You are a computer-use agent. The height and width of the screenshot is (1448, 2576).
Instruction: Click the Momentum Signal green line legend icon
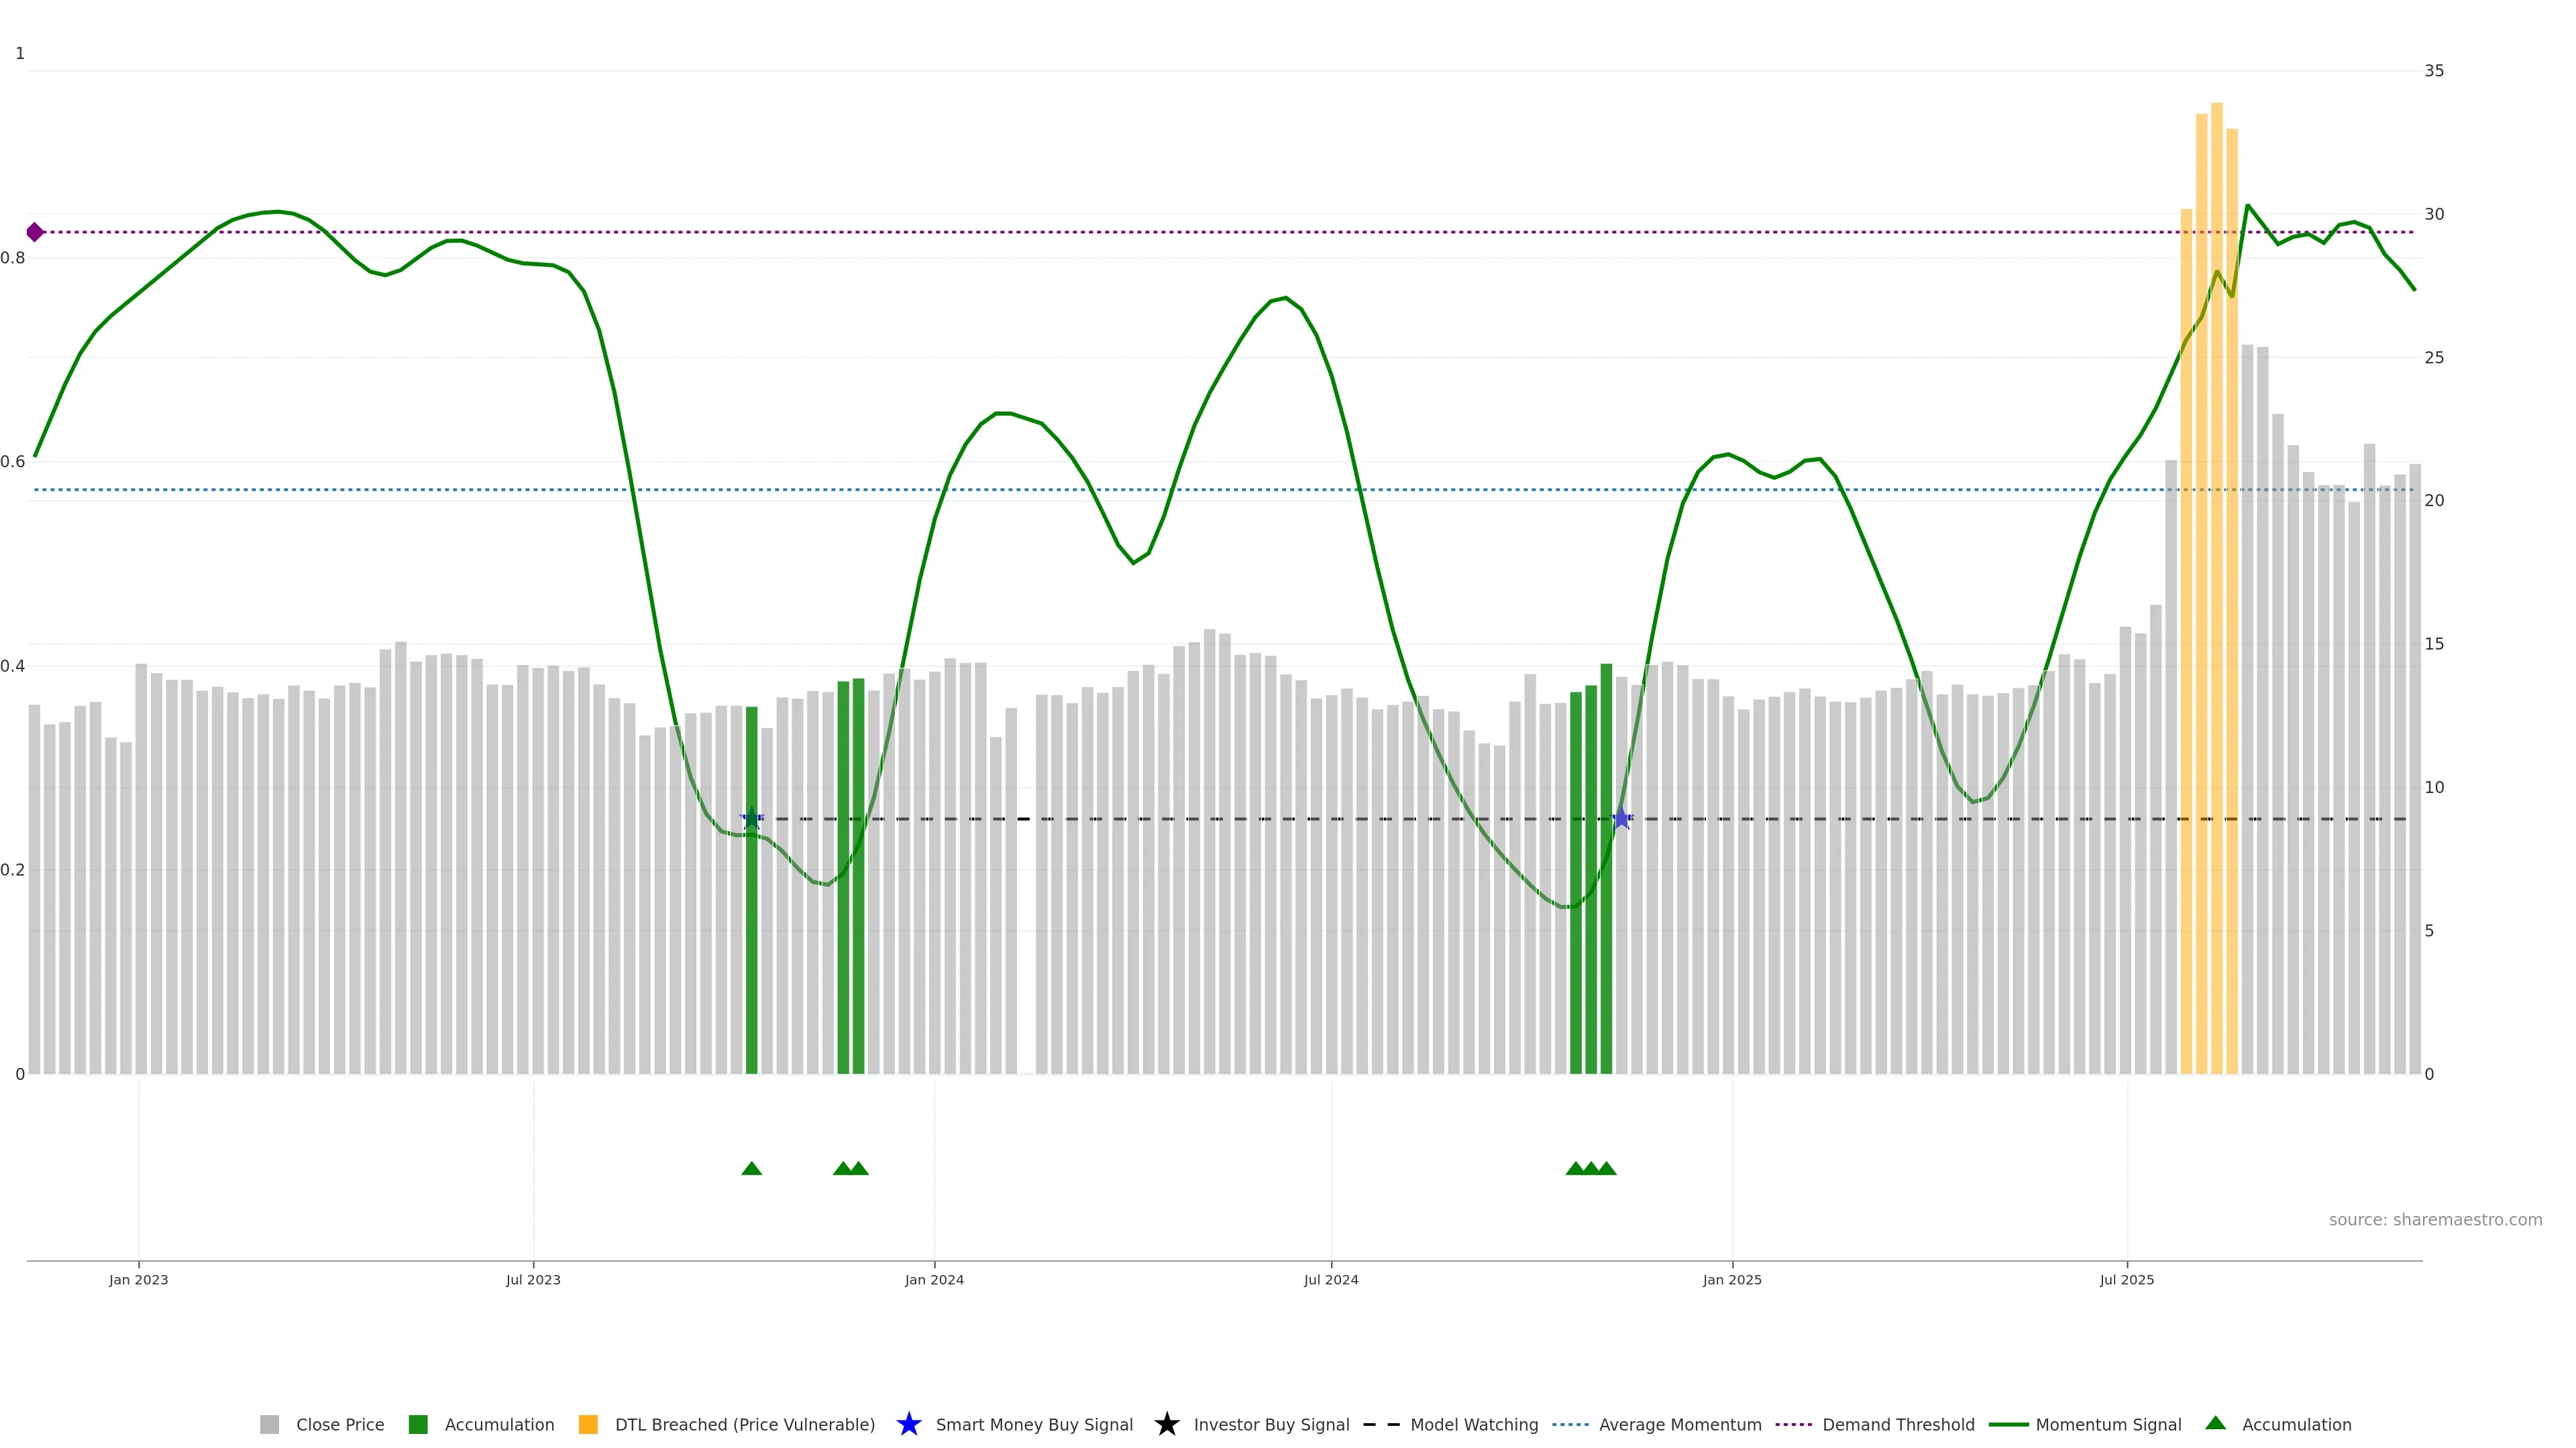pyautogui.click(x=2008, y=1424)
